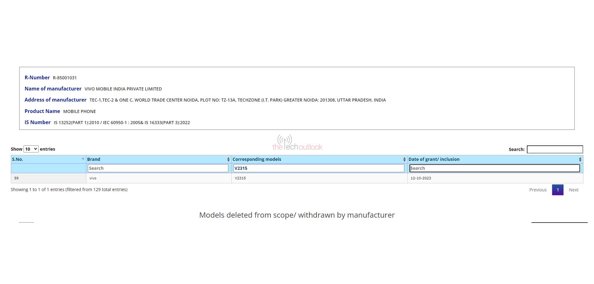Sort by the S.No. column arrow
594x284 pixels.
coord(83,159)
